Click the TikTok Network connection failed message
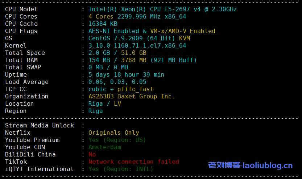The height and width of the screenshot is (179, 302). [133, 162]
